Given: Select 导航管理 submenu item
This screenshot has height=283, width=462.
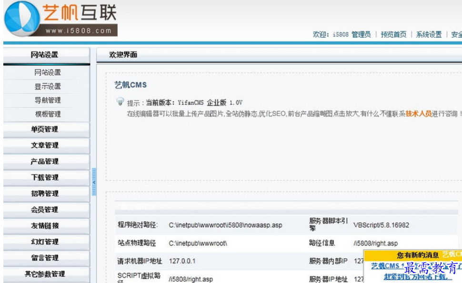Looking at the screenshot, I should coord(48,101).
